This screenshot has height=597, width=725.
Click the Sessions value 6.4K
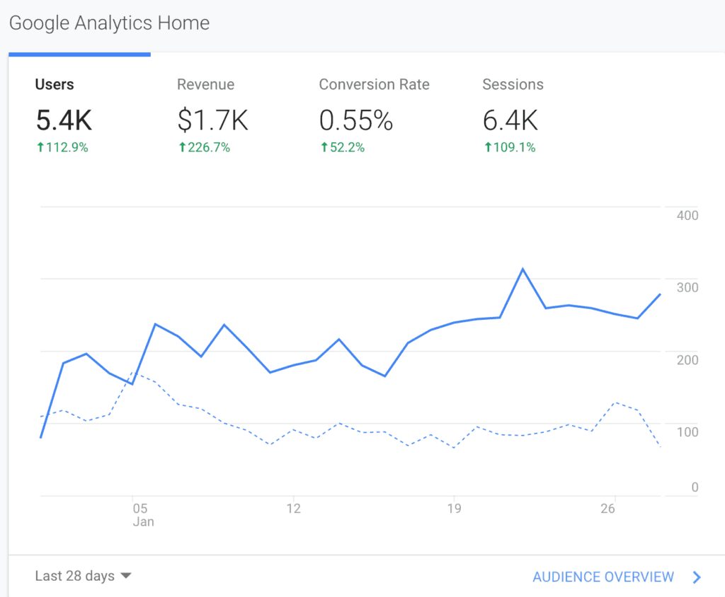pos(510,120)
